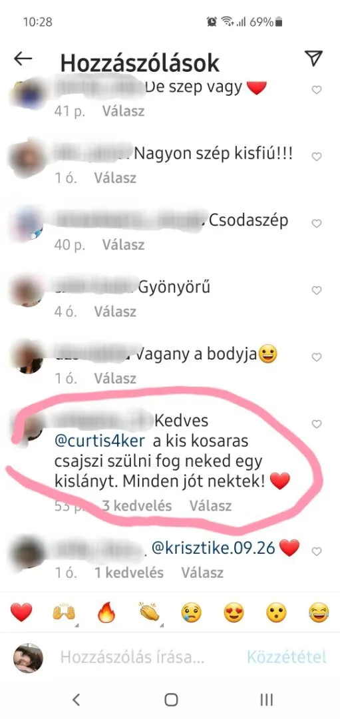Open the @curtis4ker mention
The image size is (340, 719).
(x=100, y=441)
